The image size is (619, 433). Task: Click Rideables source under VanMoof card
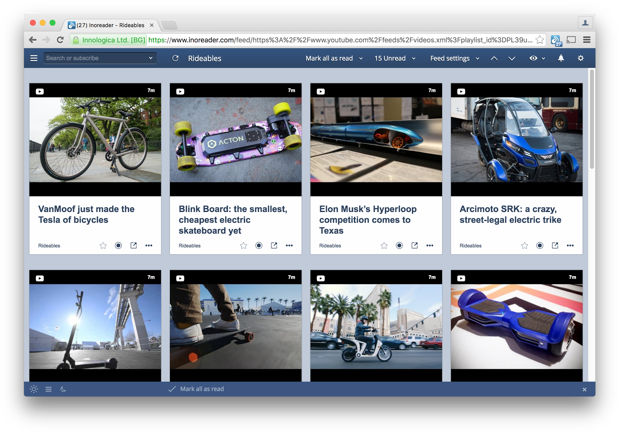click(x=49, y=246)
